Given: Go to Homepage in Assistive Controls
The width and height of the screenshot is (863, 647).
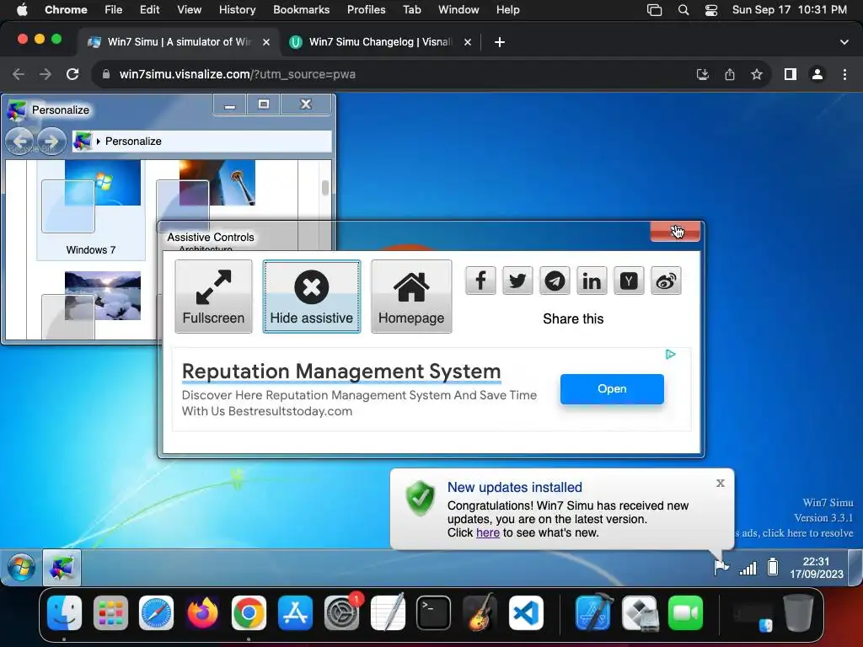Looking at the screenshot, I should point(411,297).
